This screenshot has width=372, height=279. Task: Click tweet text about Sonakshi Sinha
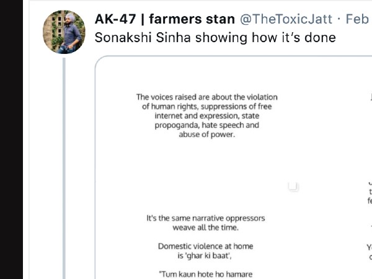pyautogui.click(x=215, y=38)
